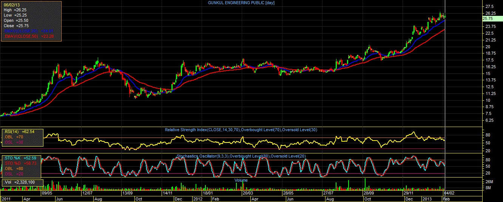Click the red EMAV(CLOSE,50) legend entry
Screen dimensions: 503x202
(x=28, y=36)
